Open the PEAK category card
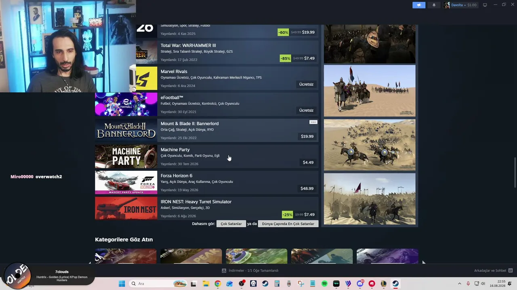The image size is (517, 290). coord(191,256)
